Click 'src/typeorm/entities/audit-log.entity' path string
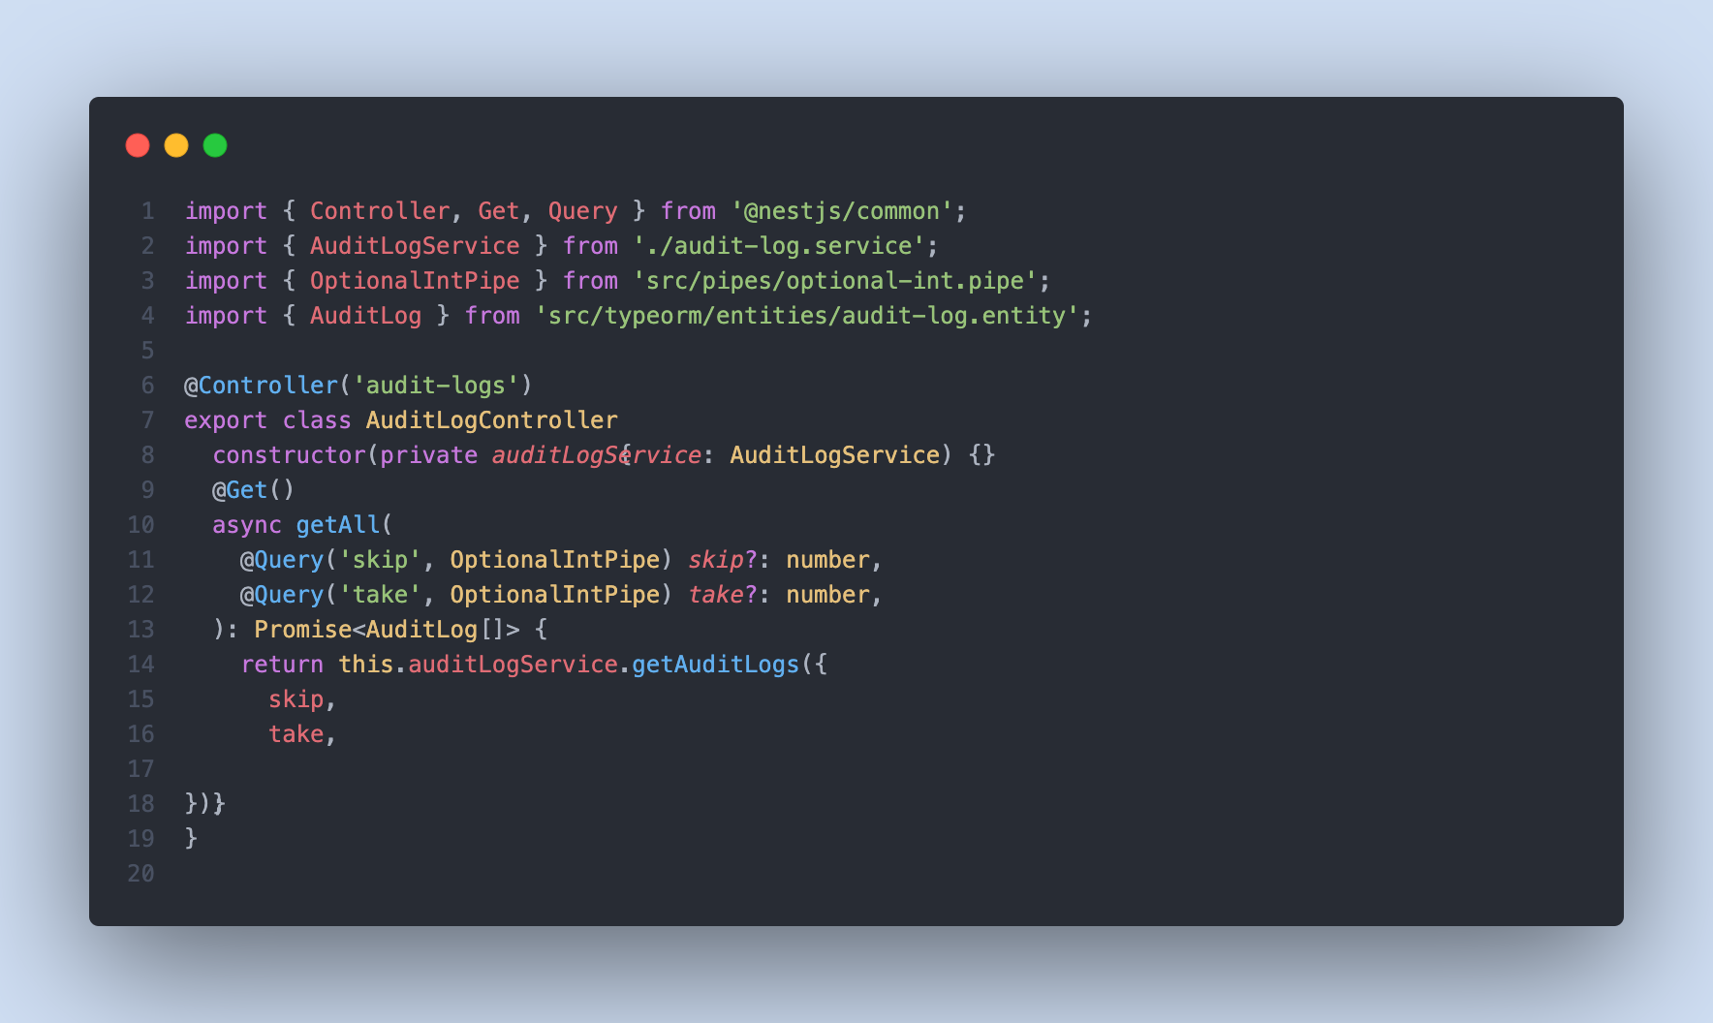The height and width of the screenshot is (1023, 1713). [x=807, y=316]
